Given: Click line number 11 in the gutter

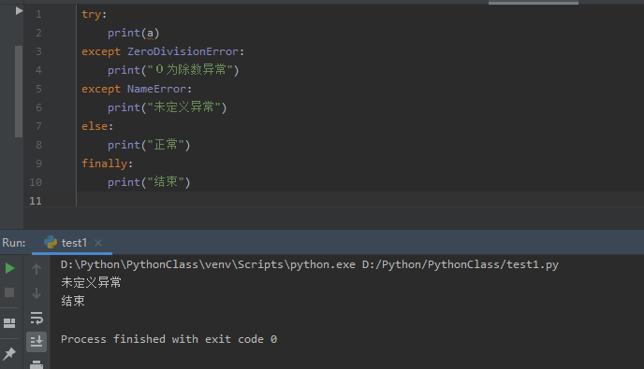Looking at the screenshot, I should [36, 201].
